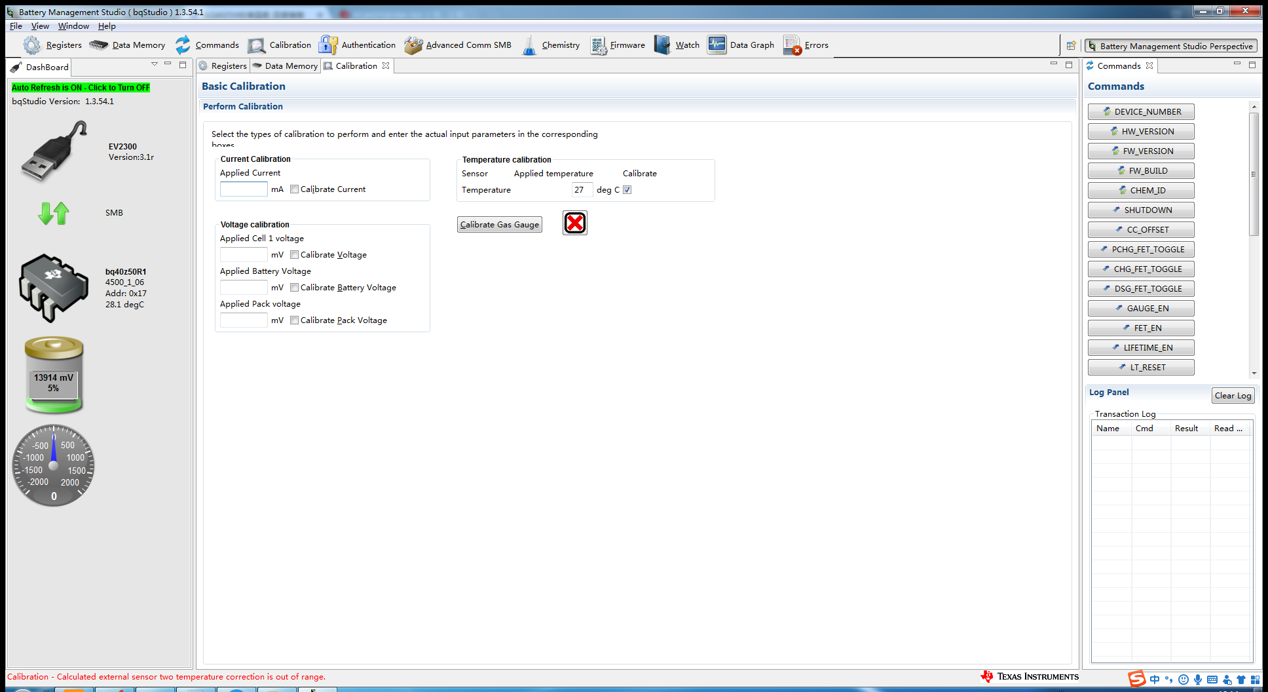Click the EV2300 USB adapter icon

coord(54,151)
